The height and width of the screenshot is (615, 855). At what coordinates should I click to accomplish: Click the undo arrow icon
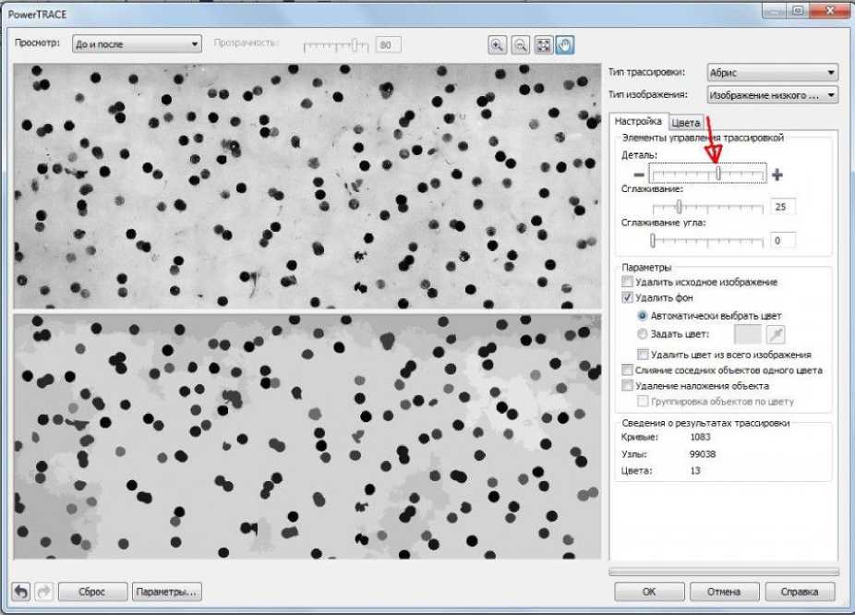point(20,592)
